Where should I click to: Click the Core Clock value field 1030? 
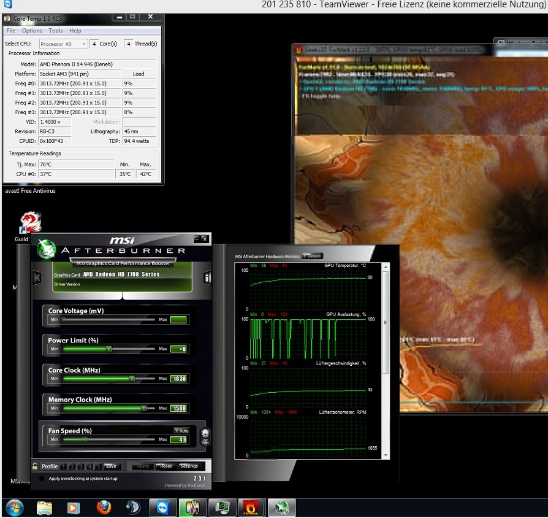[180, 379]
